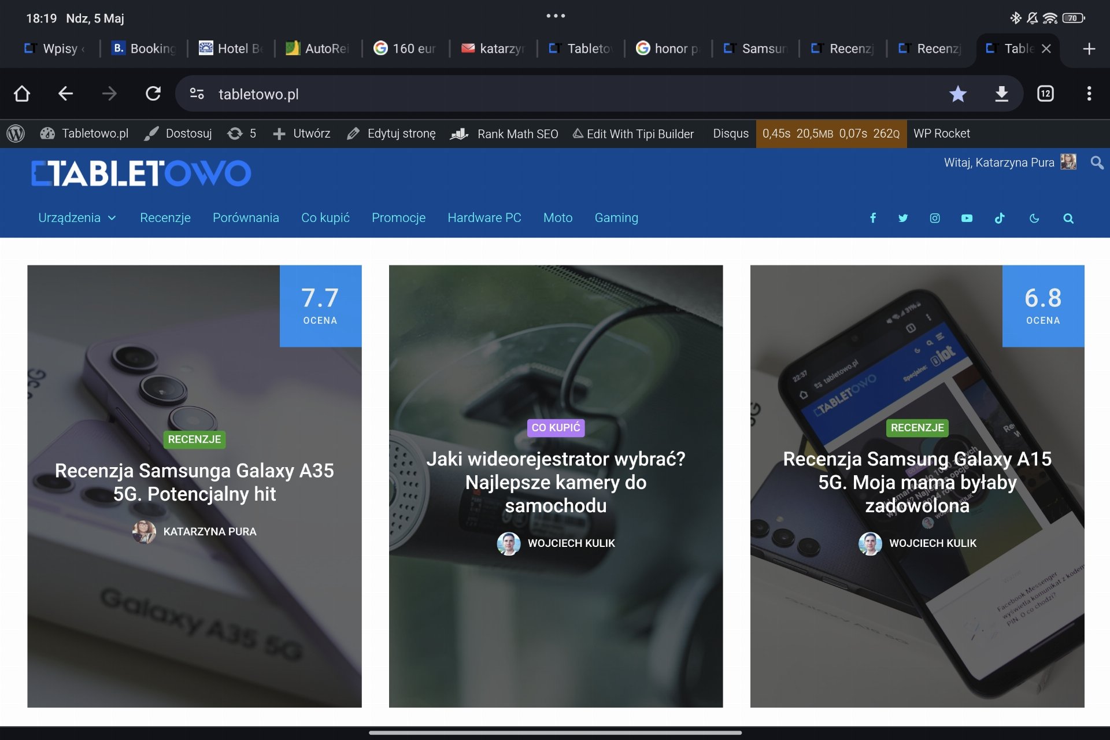Image resolution: width=1110 pixels, height=740 pixels.
Task: Go back with the back arrow
Action: 65,94
